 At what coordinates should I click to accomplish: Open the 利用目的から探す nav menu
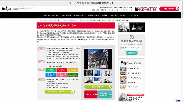pos(93,15)
